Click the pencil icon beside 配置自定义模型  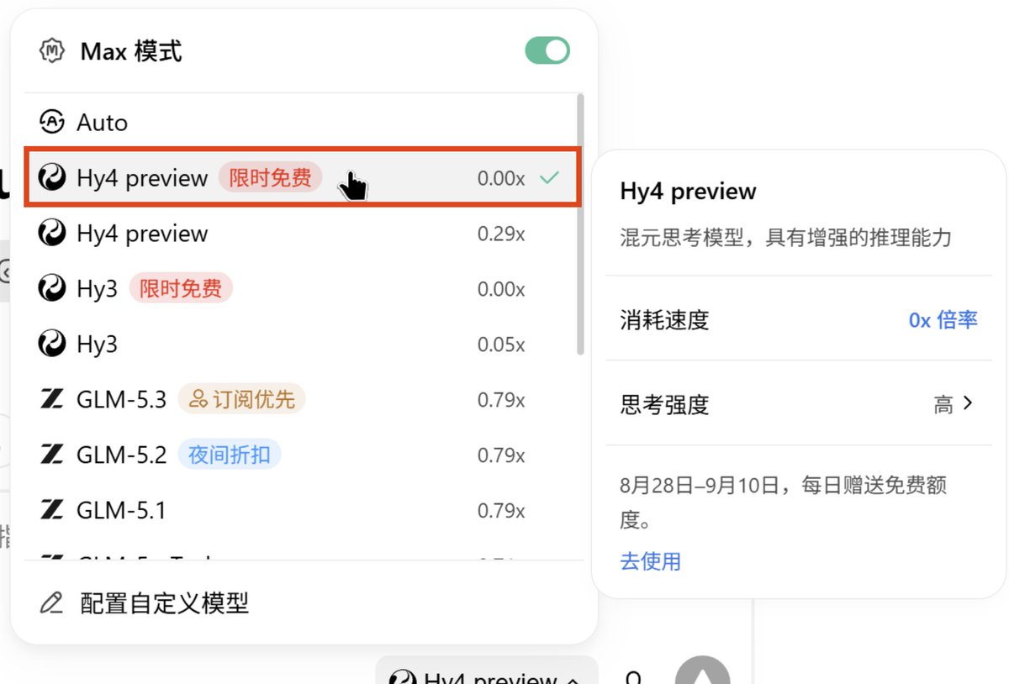[x=51, y=603]
